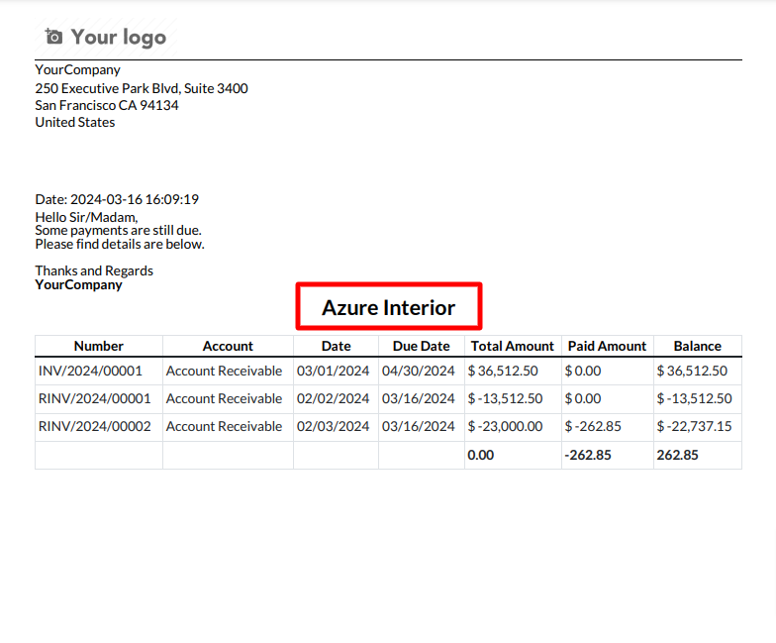The image size is (776, 643).
Task: Click total amount $ 36,512.50 in INV/2024/00001 row
Action: [503, 371]
